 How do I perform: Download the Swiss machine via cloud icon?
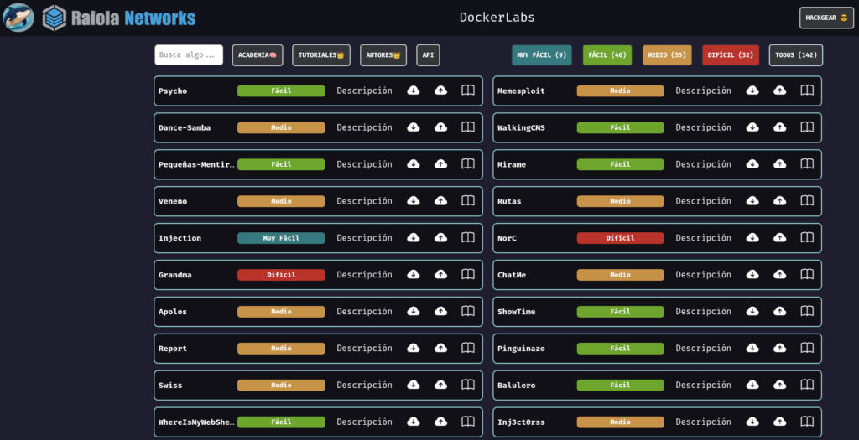(414, 385)
